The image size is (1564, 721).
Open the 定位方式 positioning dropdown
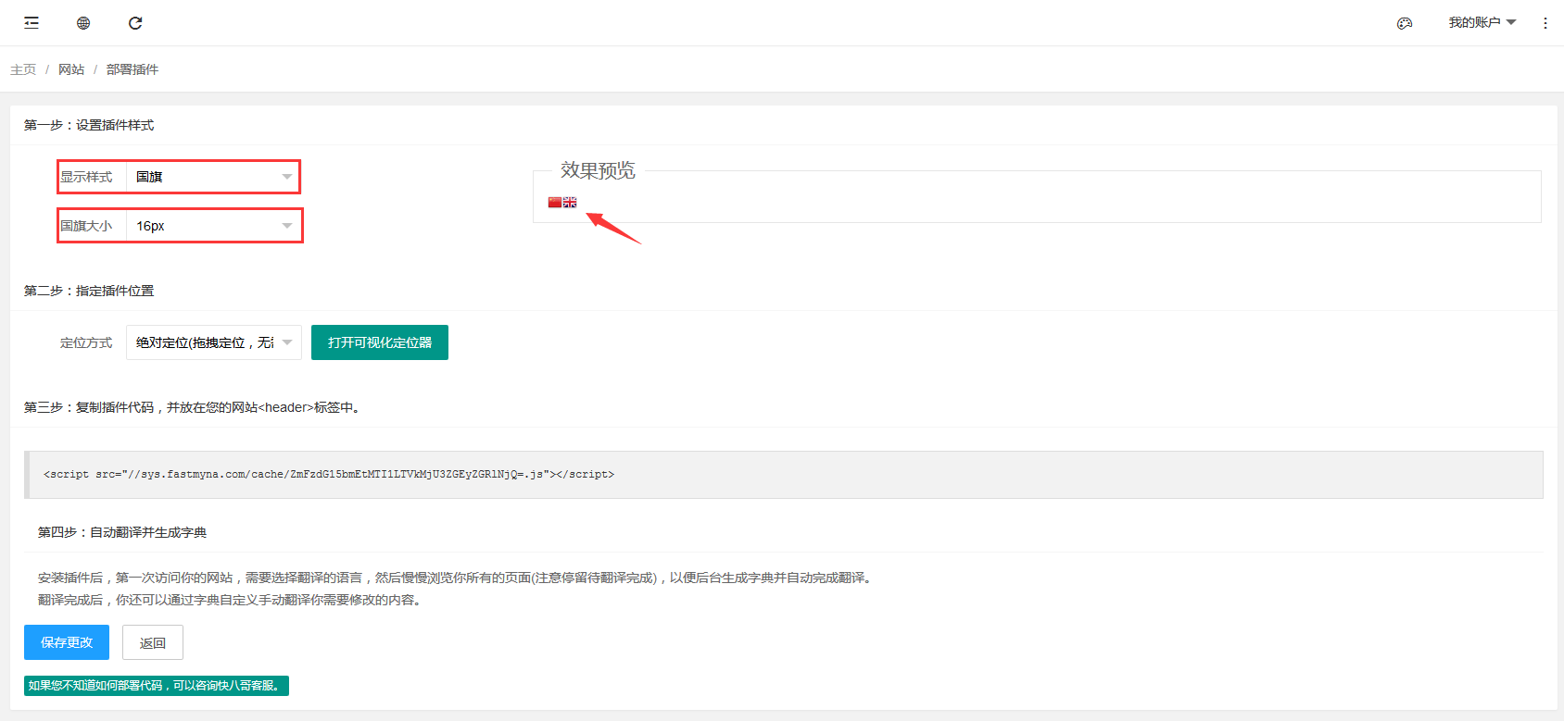coord(214,342)
